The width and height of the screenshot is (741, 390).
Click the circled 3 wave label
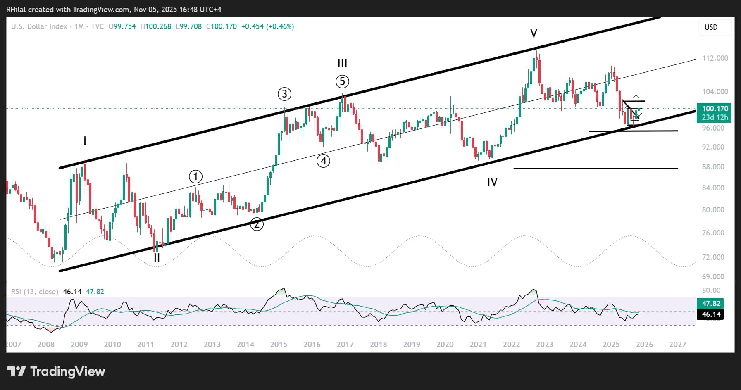[x=284, y=94]
